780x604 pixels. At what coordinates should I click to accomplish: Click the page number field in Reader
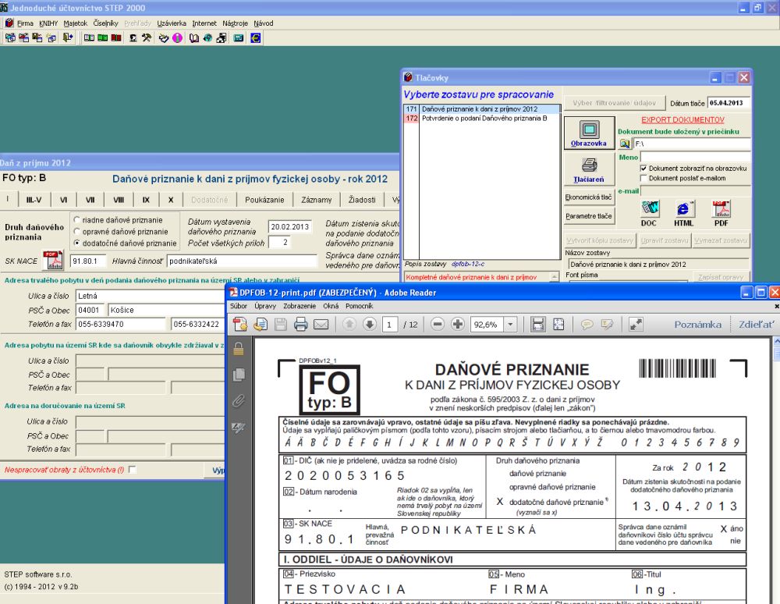389,325
